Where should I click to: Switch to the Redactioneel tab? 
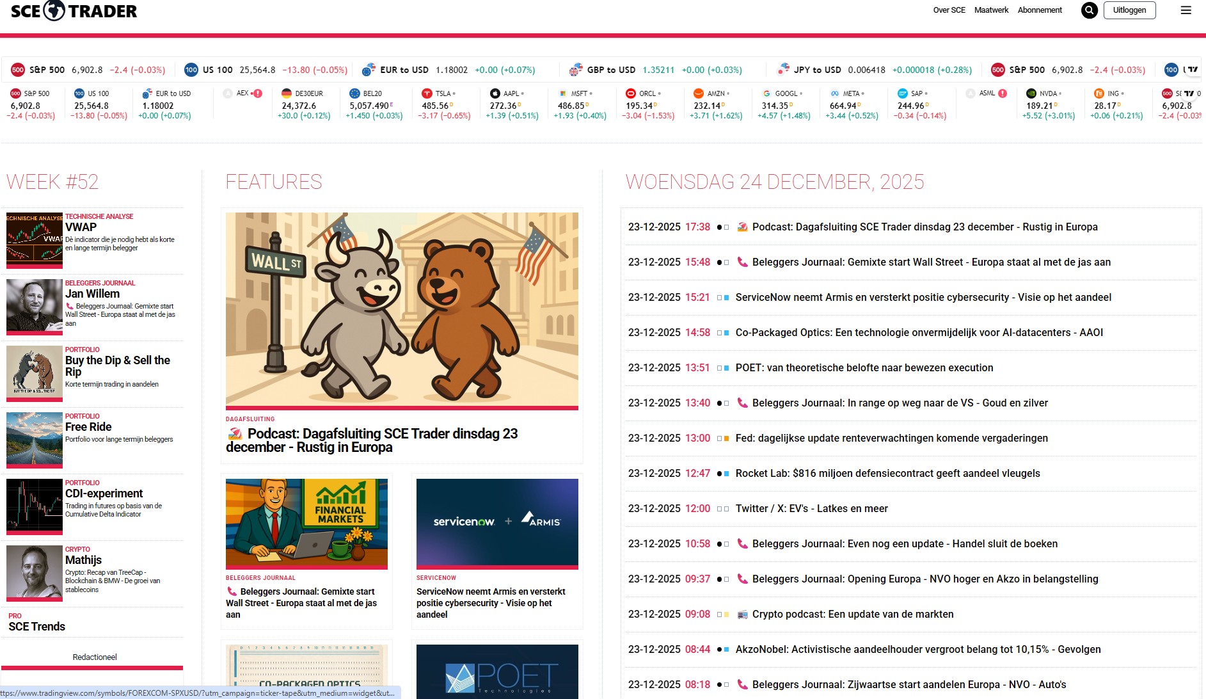point(95,657)
